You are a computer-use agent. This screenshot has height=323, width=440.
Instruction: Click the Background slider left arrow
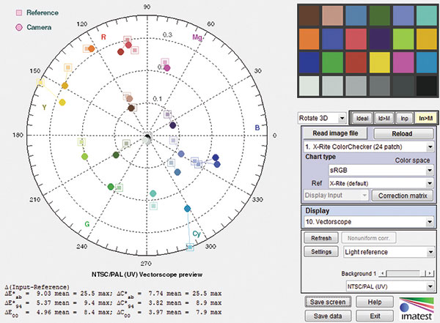pyautogui.click(x=382, y=273)
